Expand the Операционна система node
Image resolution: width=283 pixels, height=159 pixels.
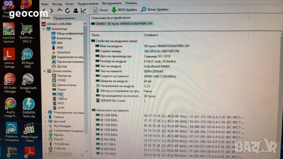click(46, 112)
